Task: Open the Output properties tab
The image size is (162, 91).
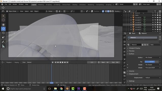Action: [125, 45]
